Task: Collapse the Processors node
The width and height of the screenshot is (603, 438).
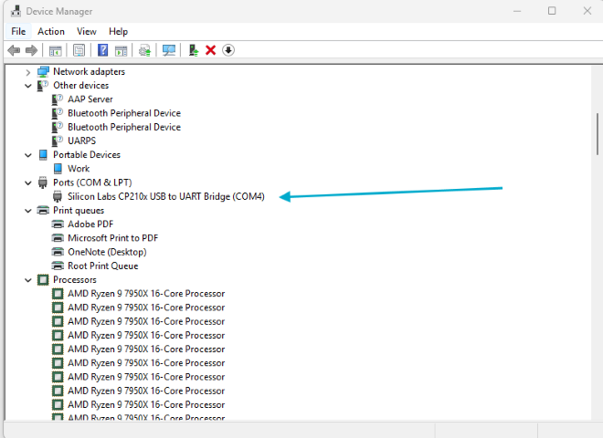Action: pyautogui.click(x=28, y=280)
